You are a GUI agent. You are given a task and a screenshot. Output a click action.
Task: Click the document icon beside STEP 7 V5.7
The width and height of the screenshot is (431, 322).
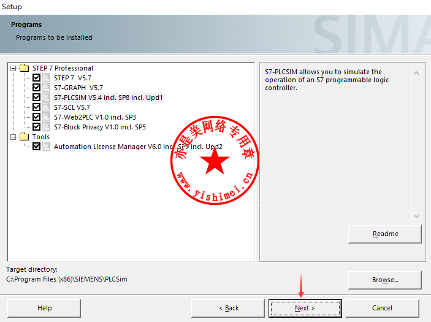click(46, 78)
